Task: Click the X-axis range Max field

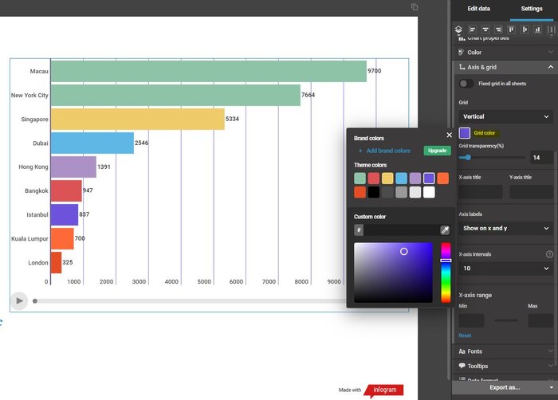Action: 540,320
